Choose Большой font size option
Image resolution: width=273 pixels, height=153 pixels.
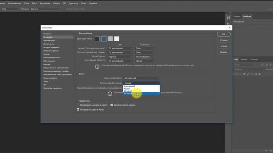pos(141,93)
